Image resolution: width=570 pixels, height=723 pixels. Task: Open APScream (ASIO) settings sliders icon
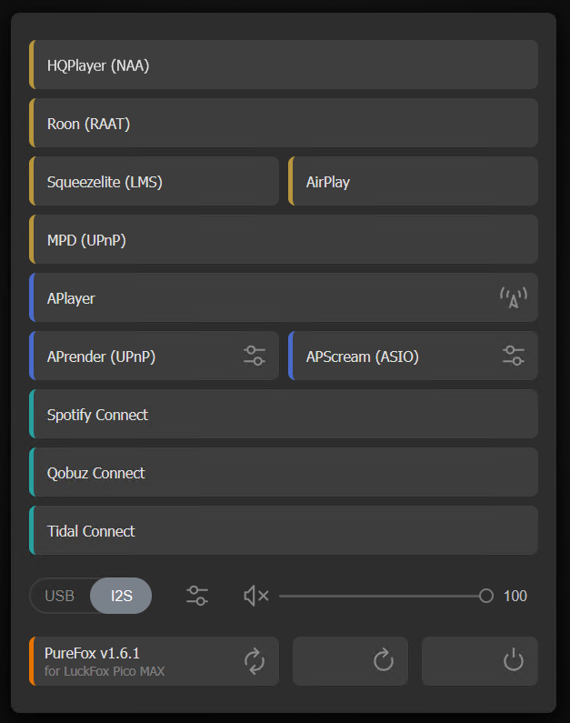pyautogui.click(x=514, y=356)
